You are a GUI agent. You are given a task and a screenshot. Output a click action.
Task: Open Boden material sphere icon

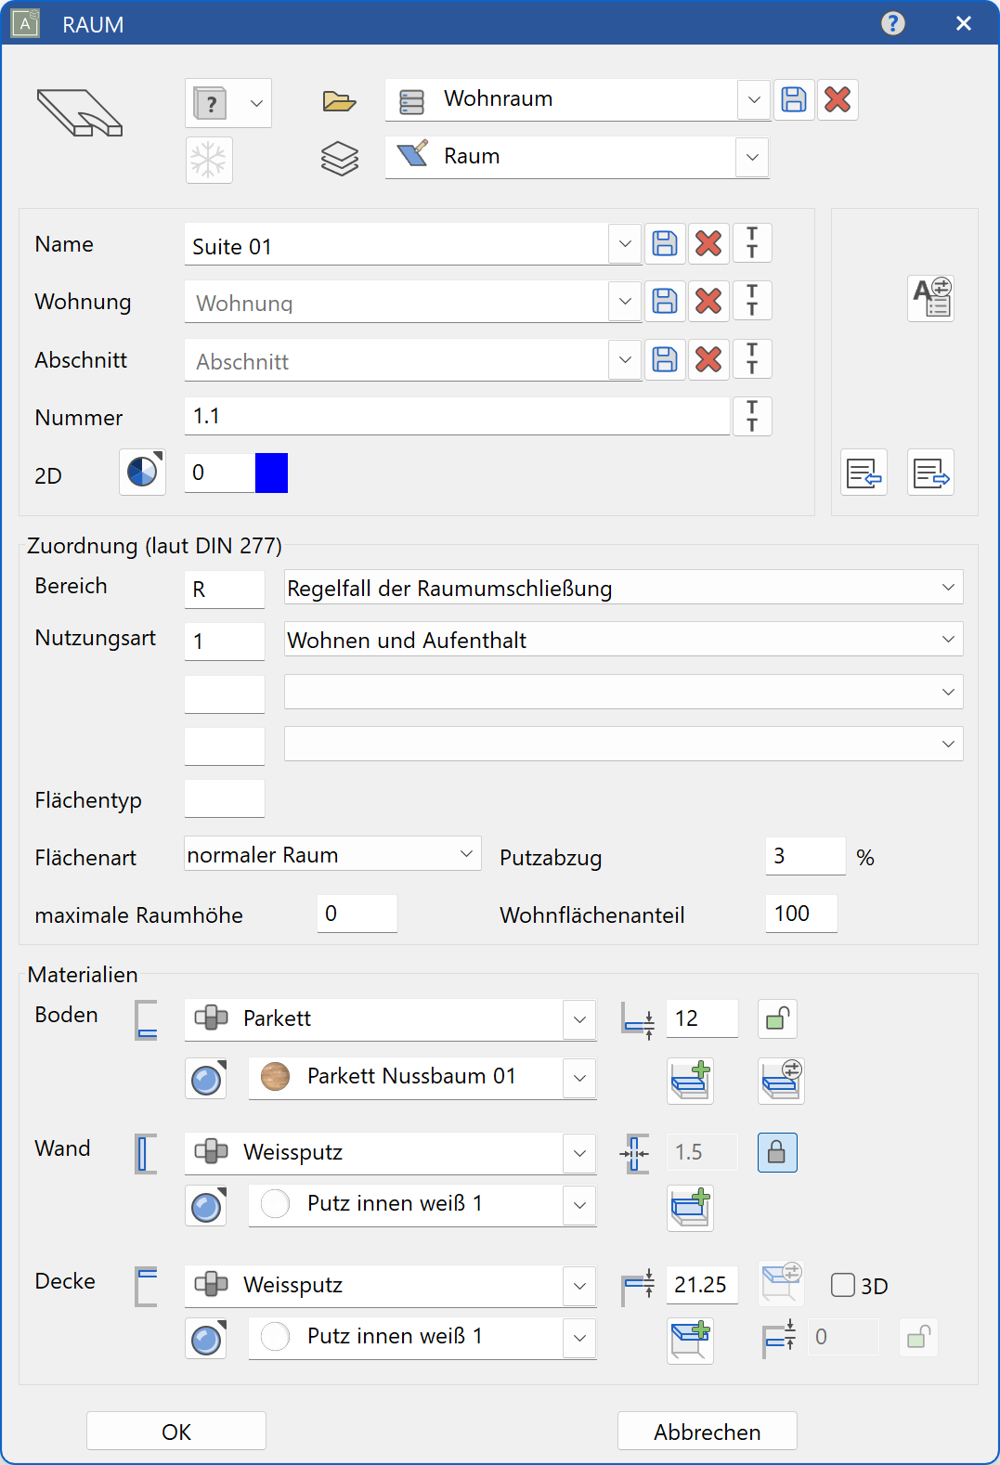206,1079
